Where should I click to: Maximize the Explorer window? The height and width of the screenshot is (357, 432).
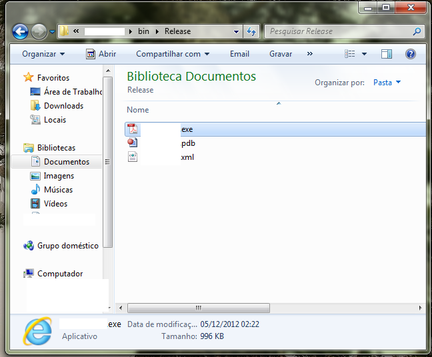coord(386,8)
